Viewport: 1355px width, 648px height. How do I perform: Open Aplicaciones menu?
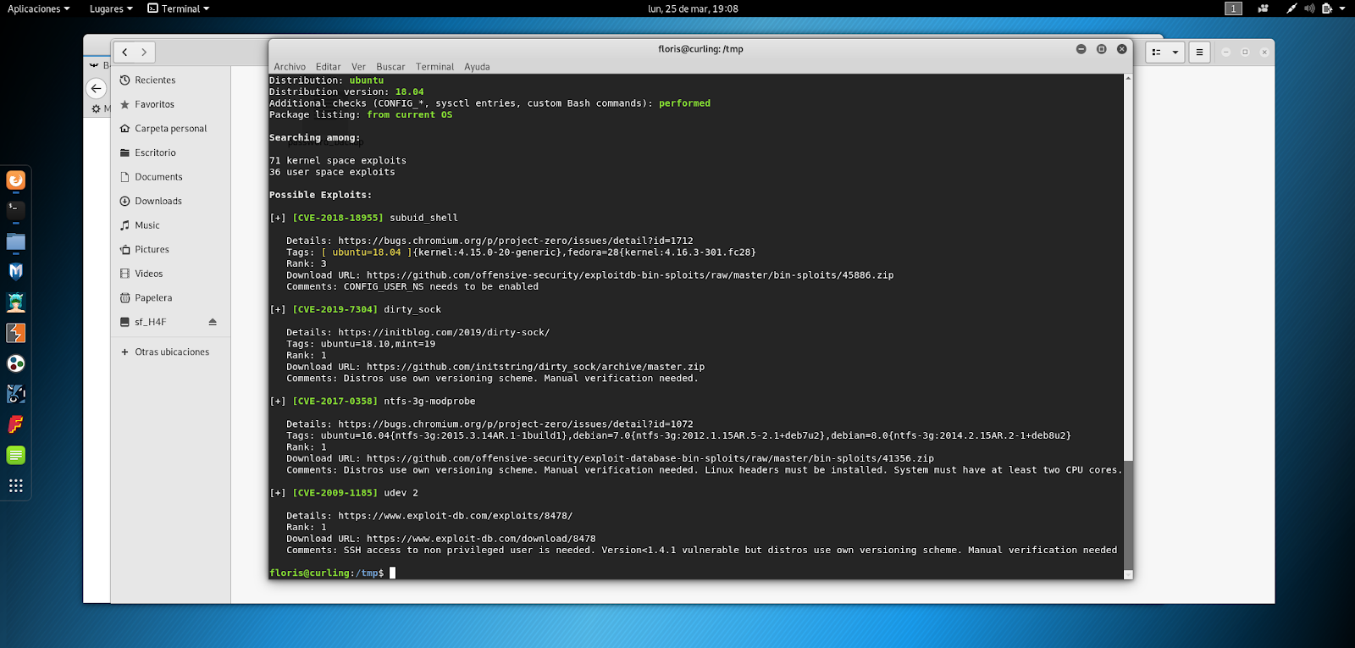pos(39,8)
